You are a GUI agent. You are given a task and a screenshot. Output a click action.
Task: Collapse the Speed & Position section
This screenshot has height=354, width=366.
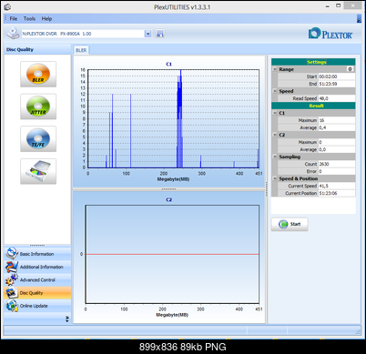274,178
